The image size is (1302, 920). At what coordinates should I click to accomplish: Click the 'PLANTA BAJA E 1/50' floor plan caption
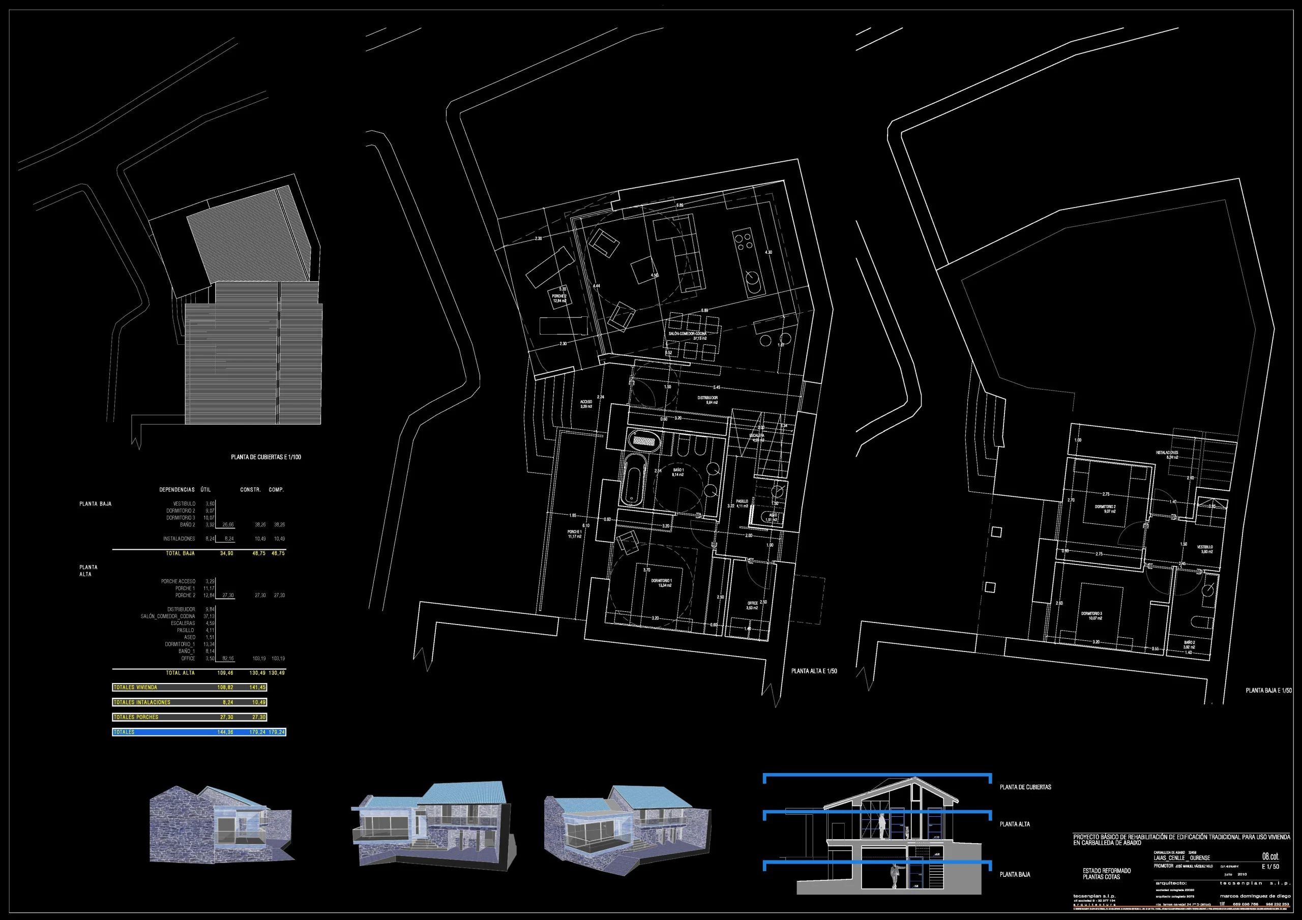(1268, 690)
